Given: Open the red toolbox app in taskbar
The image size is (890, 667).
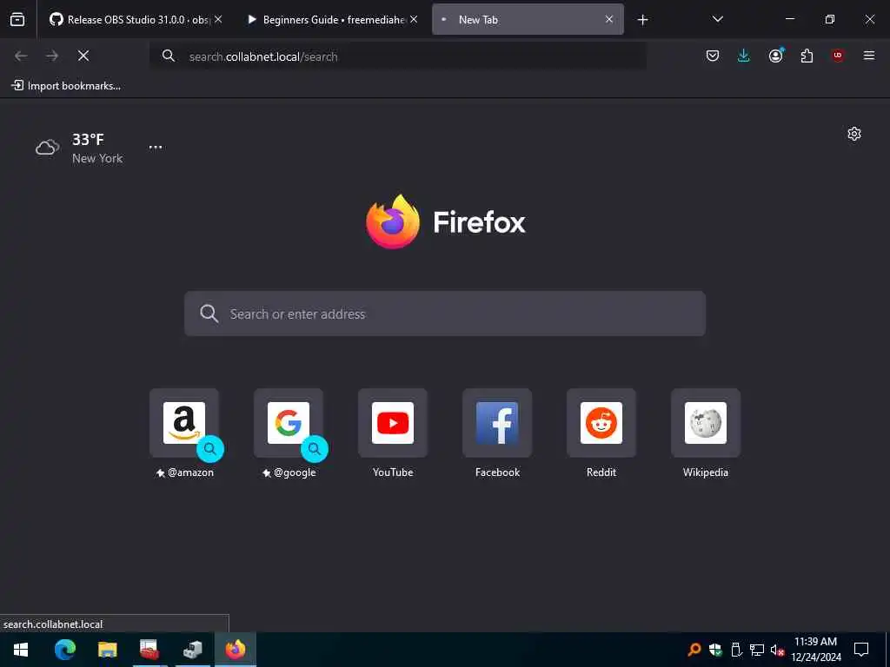Looking at the screenshot, I should click(149, 650).
